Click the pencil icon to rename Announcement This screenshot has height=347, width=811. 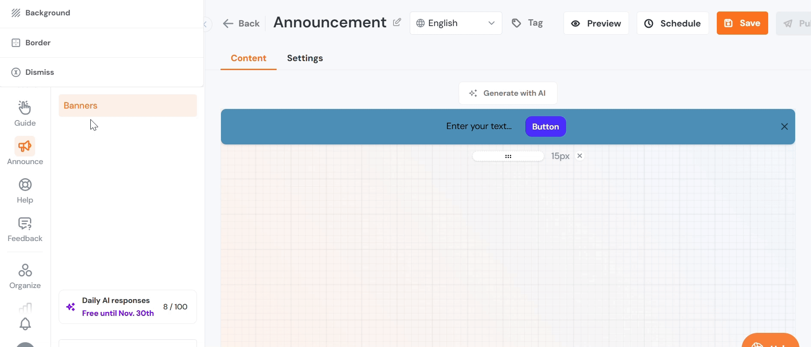(397, 22)
